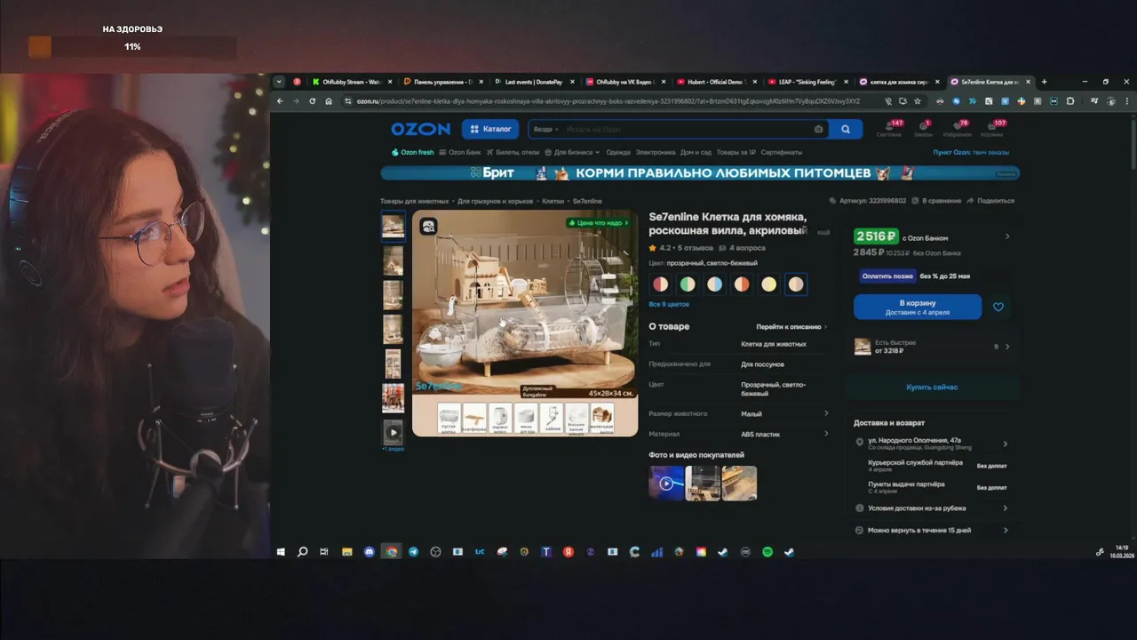
Task: Click Перейти к описанию link
Action: (x=791, y=327)
